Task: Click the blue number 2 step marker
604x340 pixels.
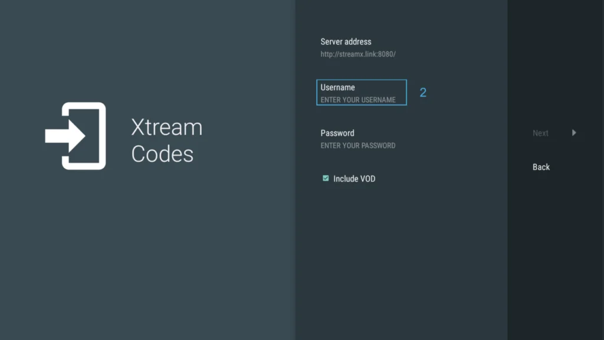Action: tap(423, 93)
